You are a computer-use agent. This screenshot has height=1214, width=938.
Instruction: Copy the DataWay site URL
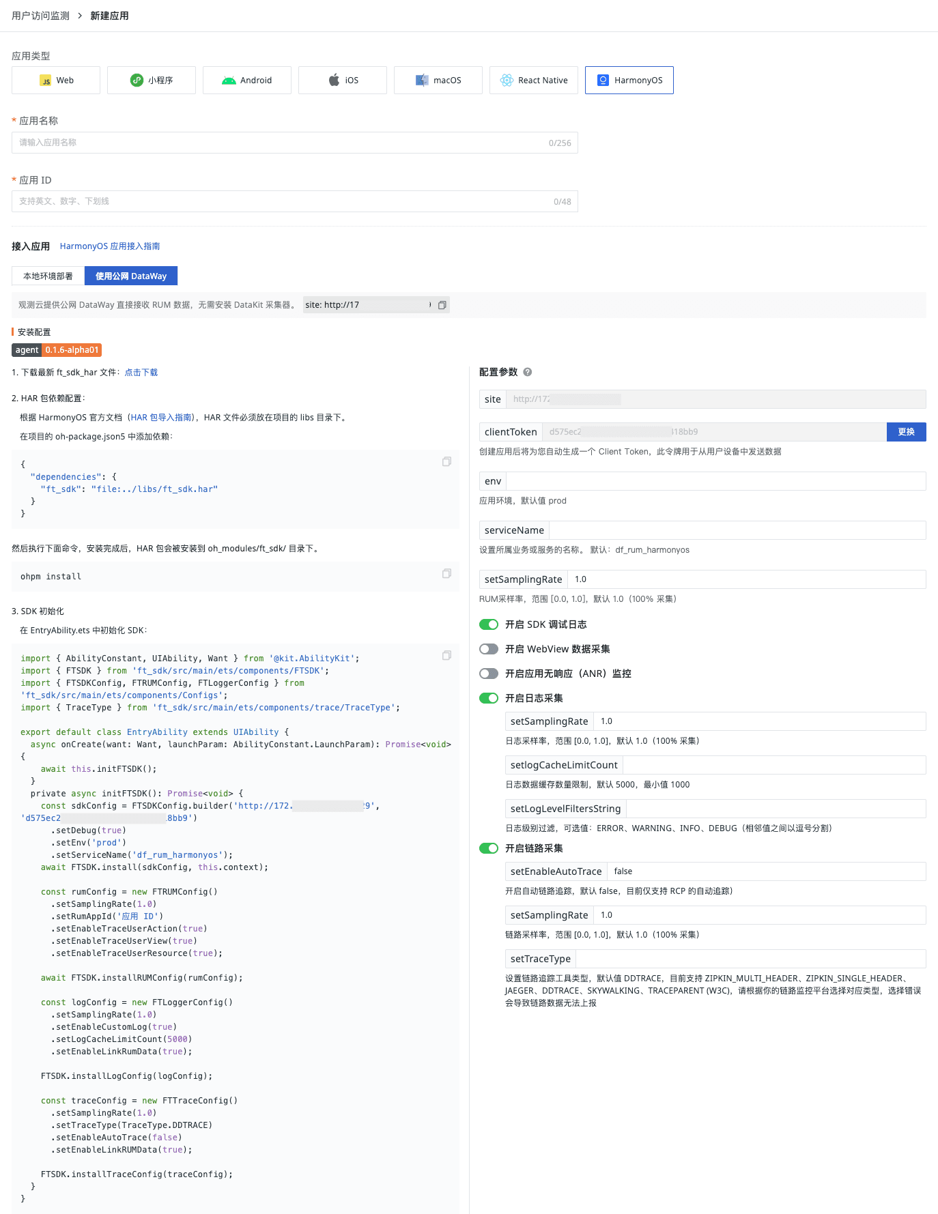tap(442, 305)
